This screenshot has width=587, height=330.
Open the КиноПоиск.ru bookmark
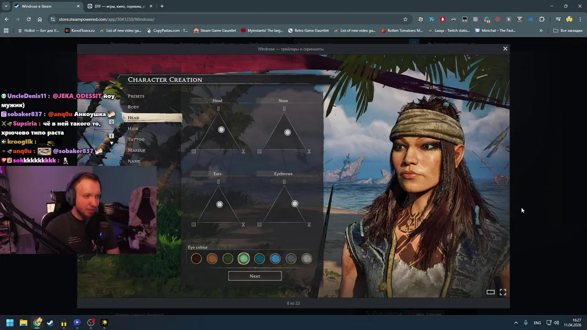tap(80, 31)
